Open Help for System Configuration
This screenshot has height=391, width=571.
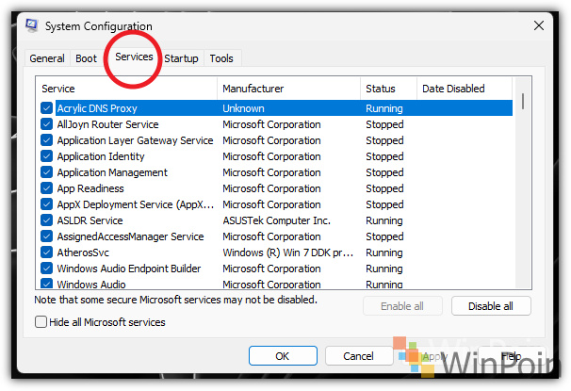tap(512, 356)
